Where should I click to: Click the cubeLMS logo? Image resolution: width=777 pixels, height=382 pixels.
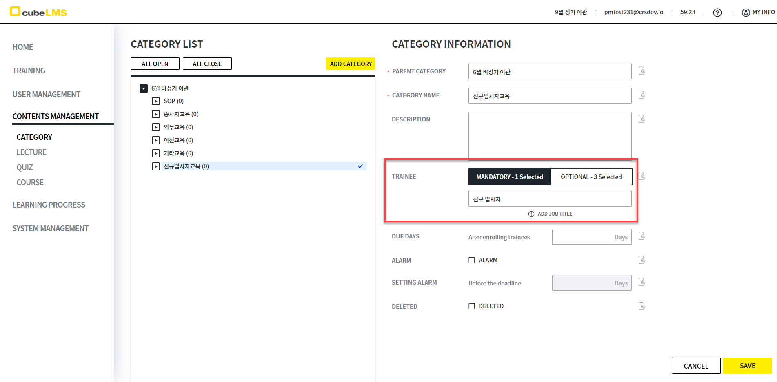pos(38,12)
